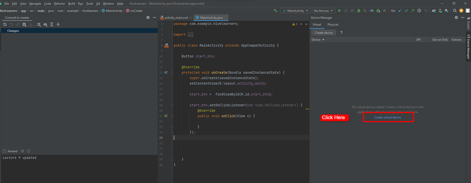
Task: Open the Build menu
Action: (x=71, y=3)
